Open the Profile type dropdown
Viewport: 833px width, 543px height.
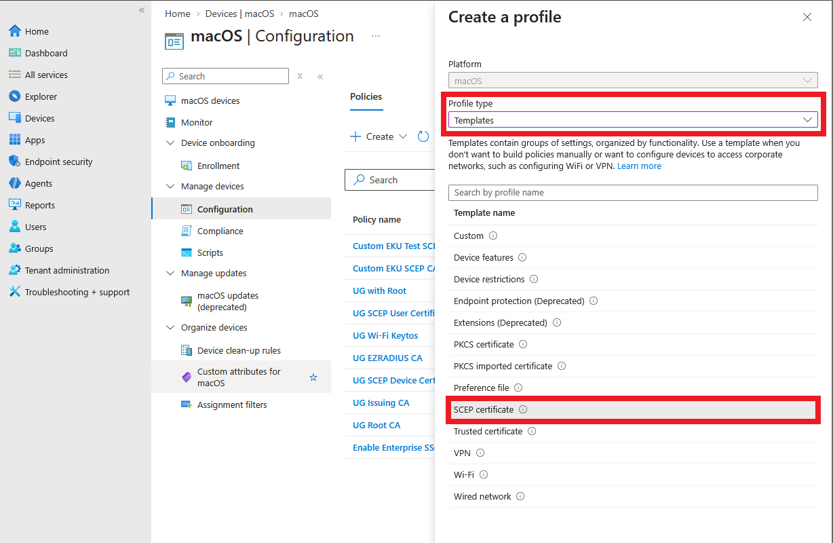(633, 120)
